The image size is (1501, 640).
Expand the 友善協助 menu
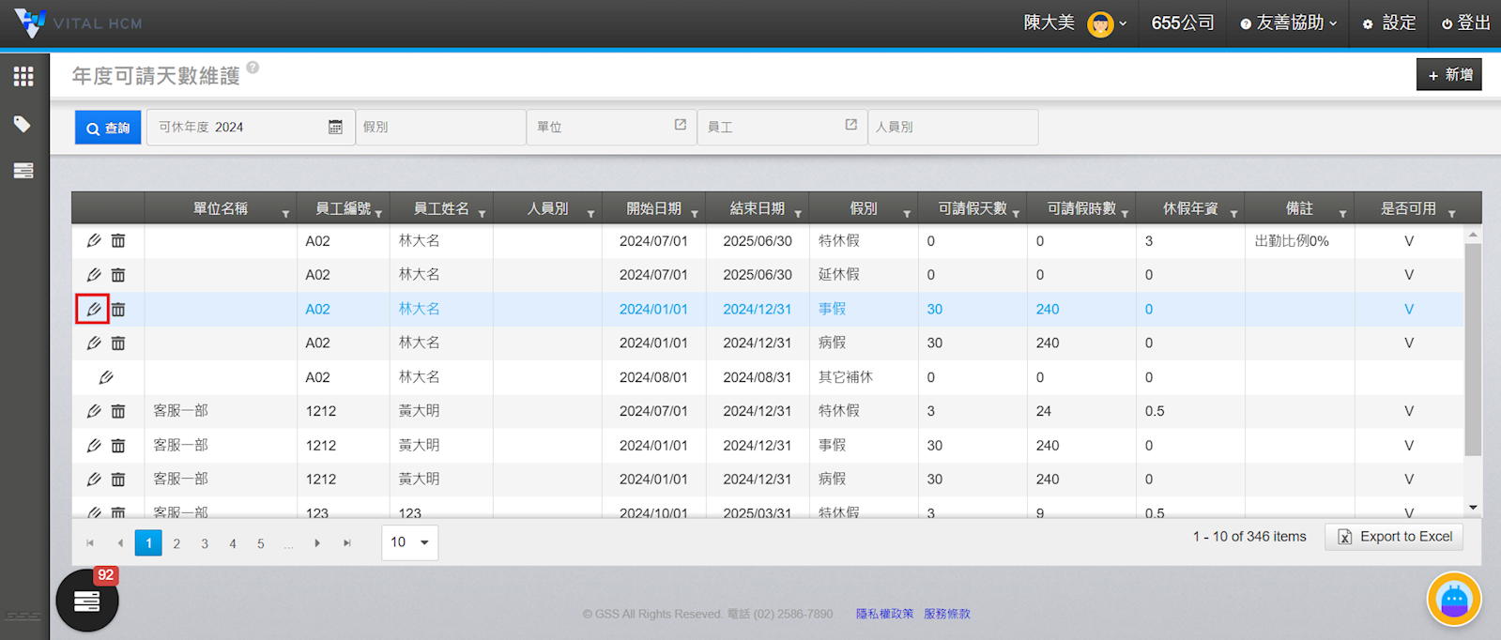pyautogui.click(x=1289, y=23)
